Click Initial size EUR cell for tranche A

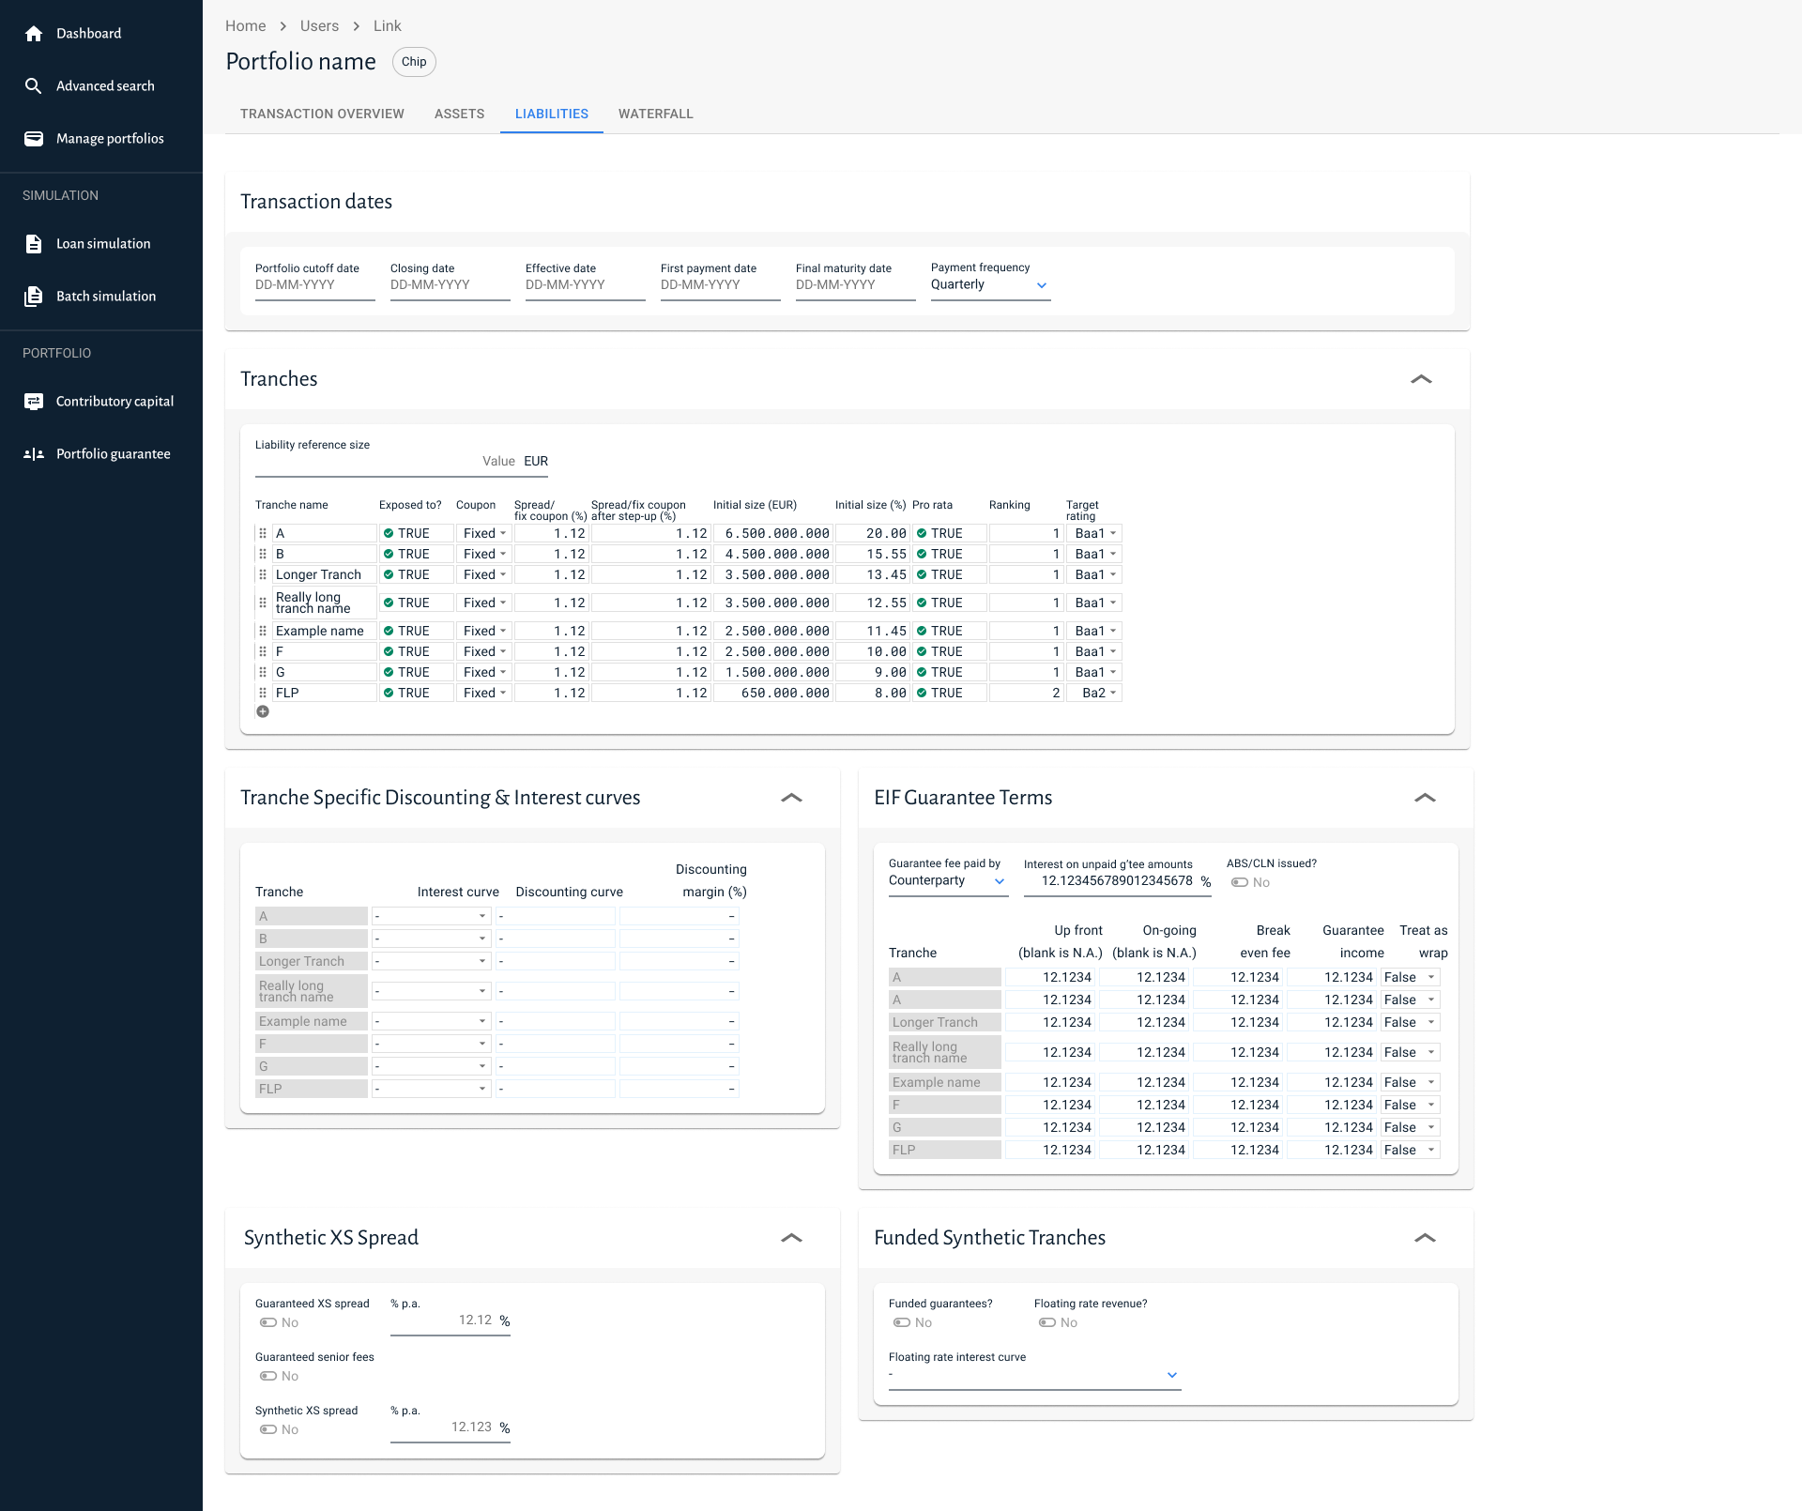coord(773,533)
